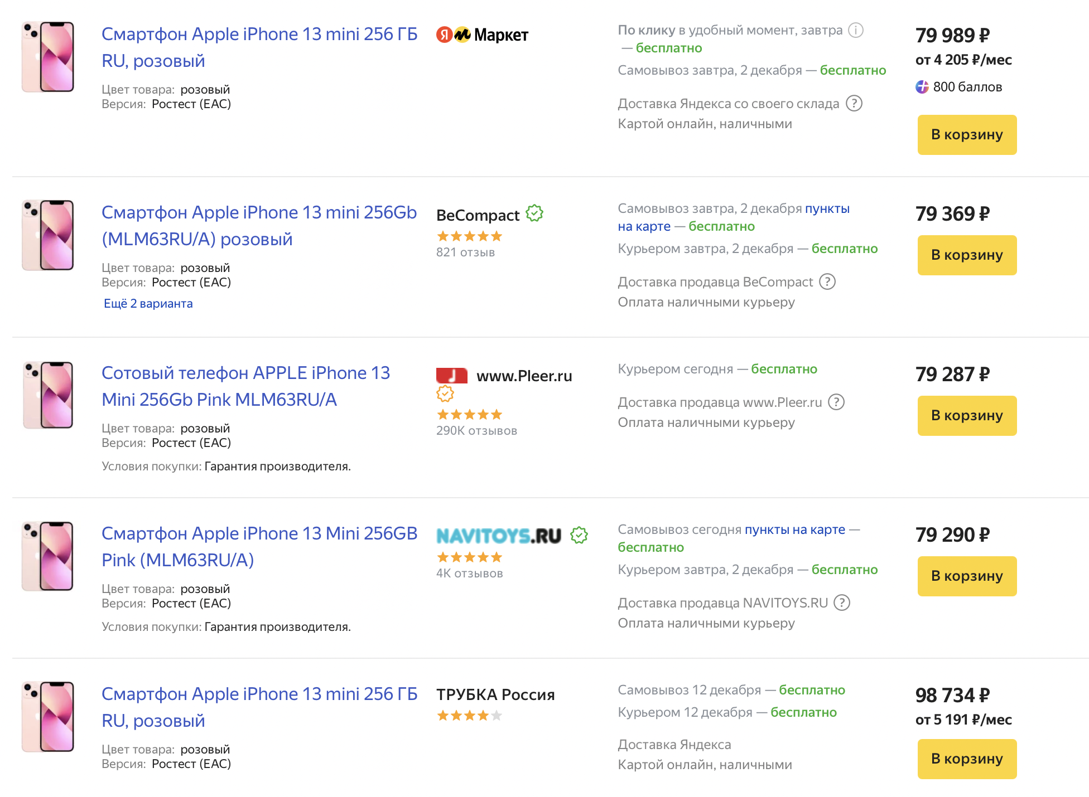Click the Яндекс Маркет seller logo
The image size is (1089, 797).
482,35
